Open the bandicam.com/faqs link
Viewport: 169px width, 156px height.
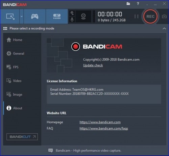tap(104, 128)
